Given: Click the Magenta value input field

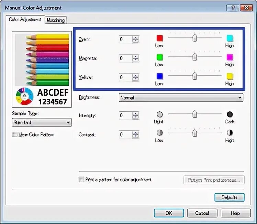Looking at the screenshot, I should click(x=126, y=58).
